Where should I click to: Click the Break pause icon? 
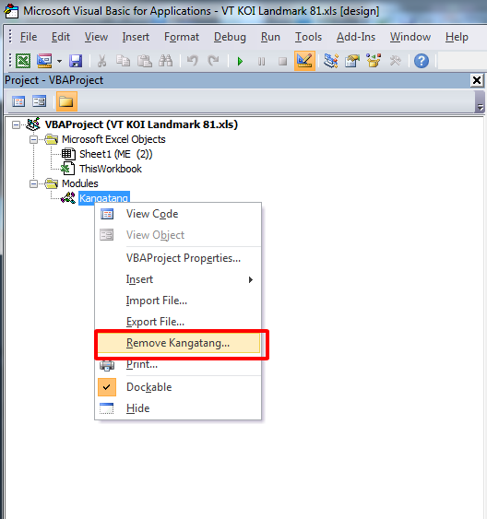(262, 61)
